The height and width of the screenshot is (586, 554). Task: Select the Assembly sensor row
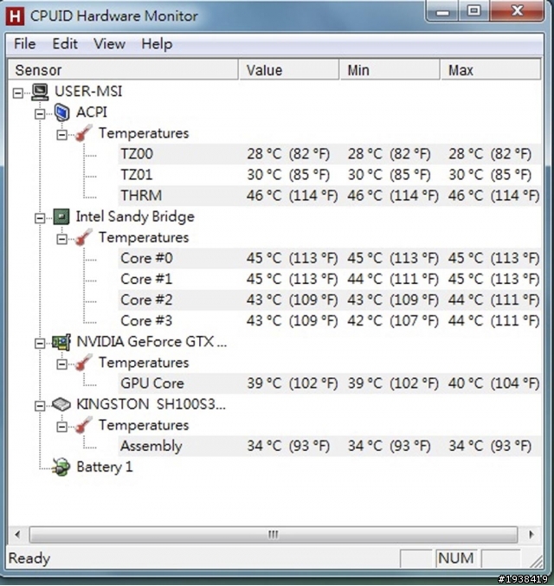330,446
